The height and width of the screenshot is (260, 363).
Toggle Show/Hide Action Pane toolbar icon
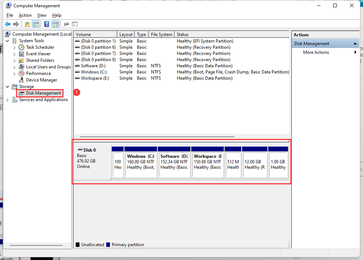(55, 24)
